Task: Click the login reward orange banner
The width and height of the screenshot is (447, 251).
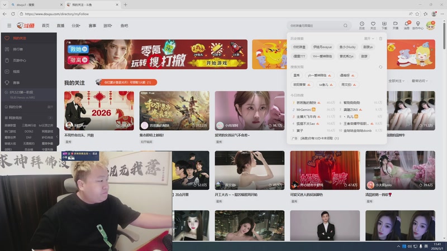Action: coord(126,82)
